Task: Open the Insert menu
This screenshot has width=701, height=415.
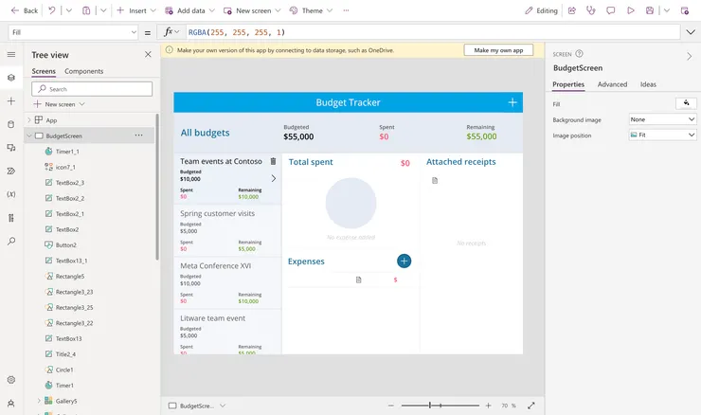Action: click(x=136, y=10)
